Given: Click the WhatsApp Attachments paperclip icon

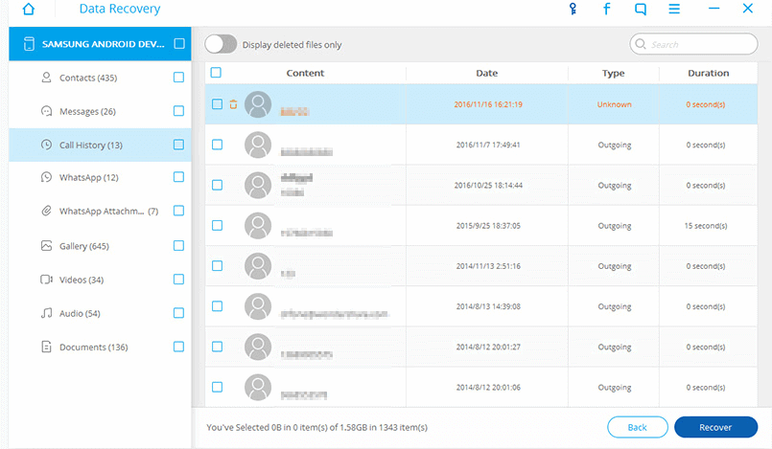Looking at the screenshot, I should pyautogui.click(x=46, y=211).
